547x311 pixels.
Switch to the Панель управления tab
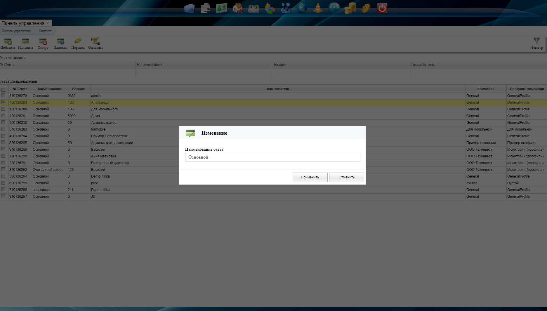(x=23, y=23)
